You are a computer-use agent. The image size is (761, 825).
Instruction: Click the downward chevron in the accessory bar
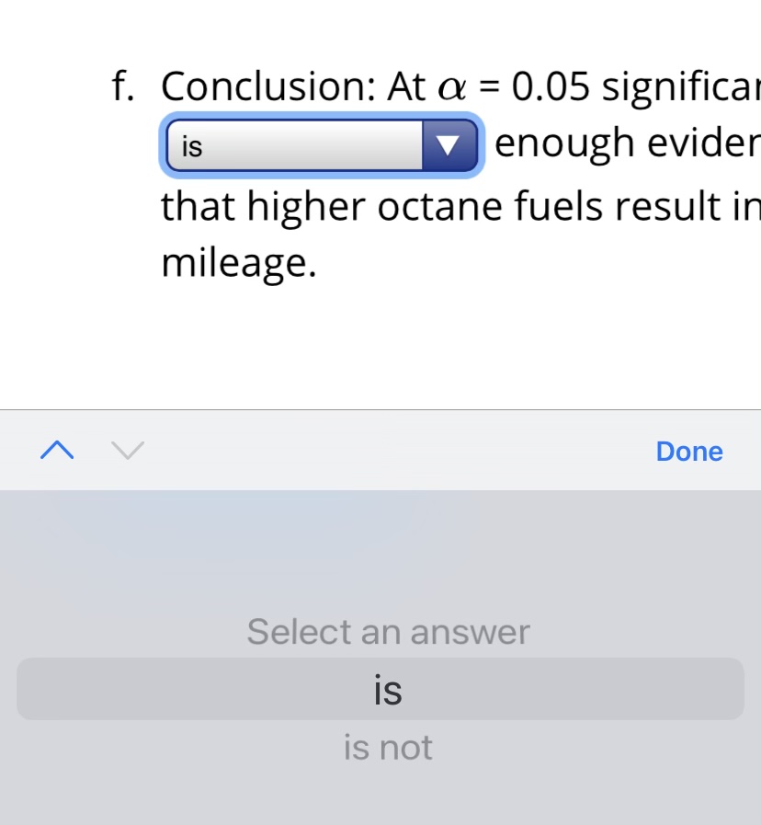[x=127, y=450]
